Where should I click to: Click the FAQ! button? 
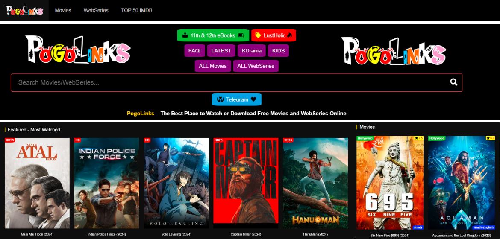click(194, 51)
